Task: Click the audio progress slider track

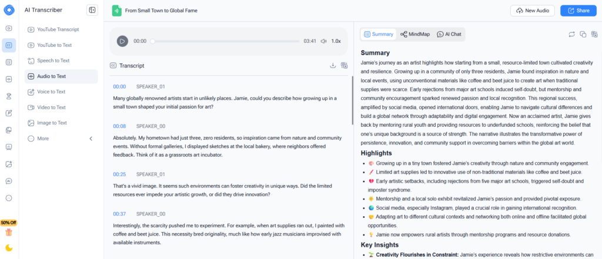Action: tap(225, 41)
